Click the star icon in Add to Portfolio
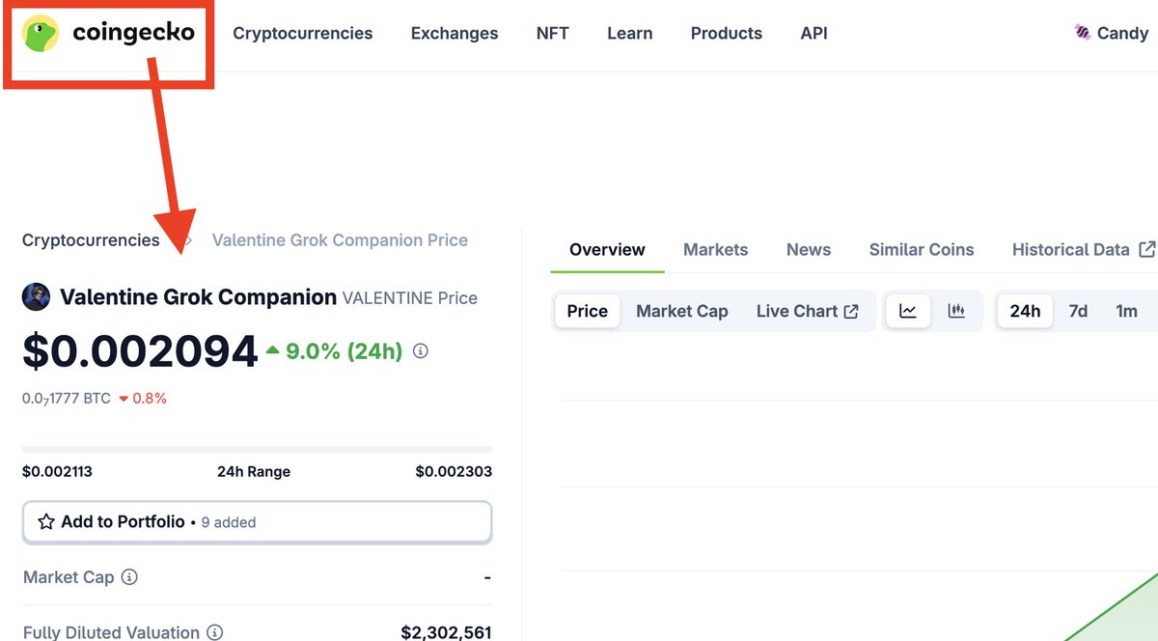This screenshot has height=641, width=1158. point(45,522)
